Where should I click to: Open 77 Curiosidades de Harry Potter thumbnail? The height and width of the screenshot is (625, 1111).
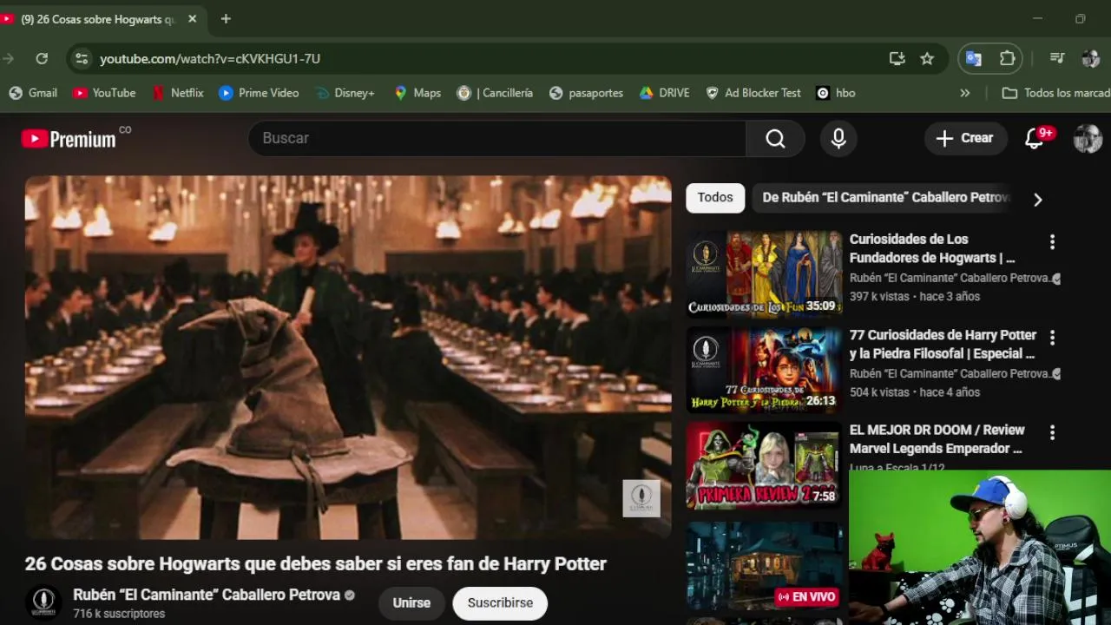coord(764,369)
